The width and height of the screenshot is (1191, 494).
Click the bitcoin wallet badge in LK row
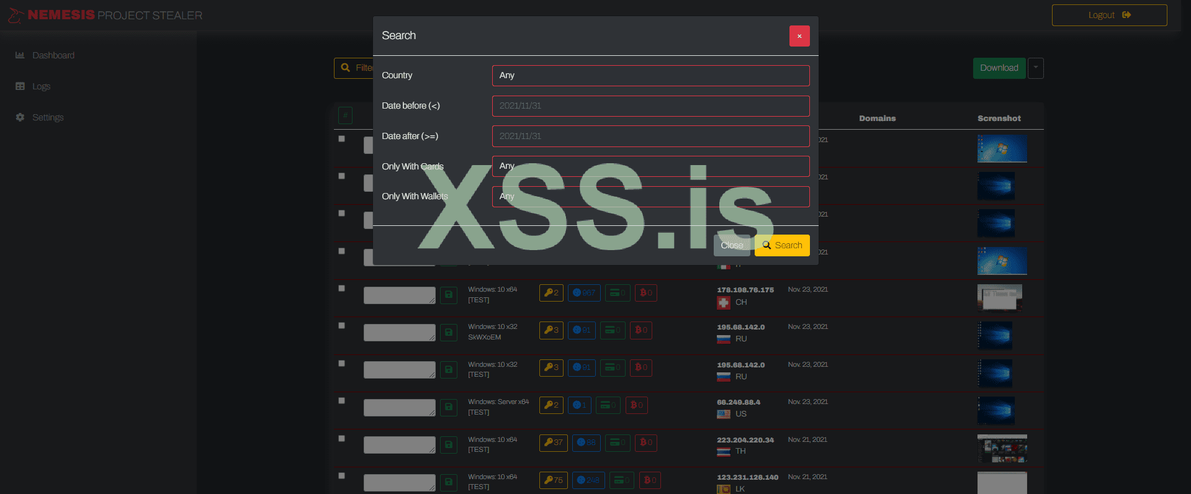650,480
